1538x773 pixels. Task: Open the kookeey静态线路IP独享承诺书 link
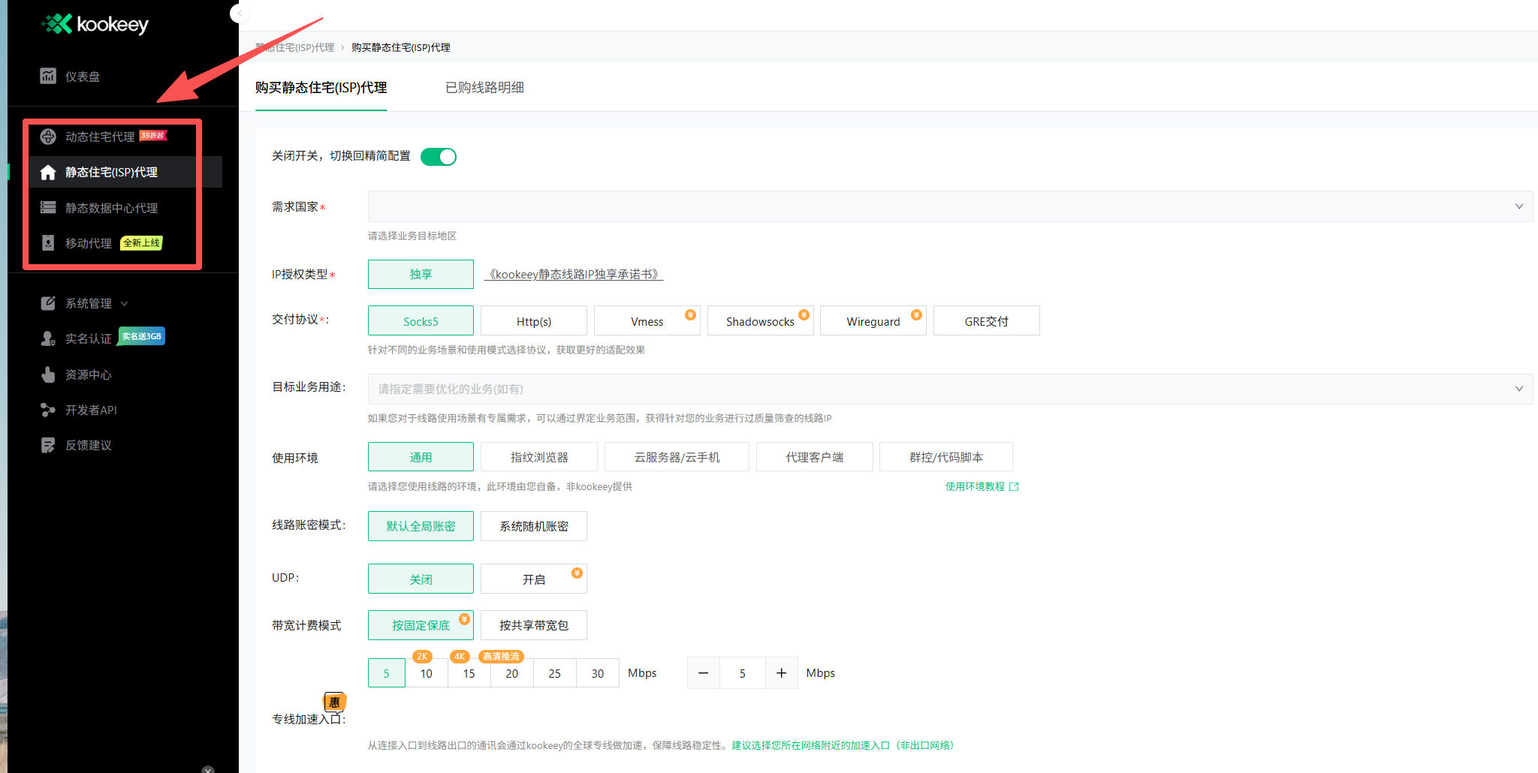click(573, 273)
